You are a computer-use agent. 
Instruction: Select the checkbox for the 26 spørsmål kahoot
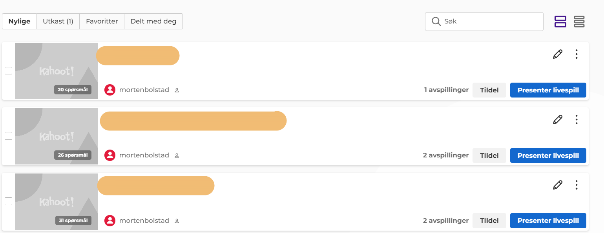[x=8, y=136]
